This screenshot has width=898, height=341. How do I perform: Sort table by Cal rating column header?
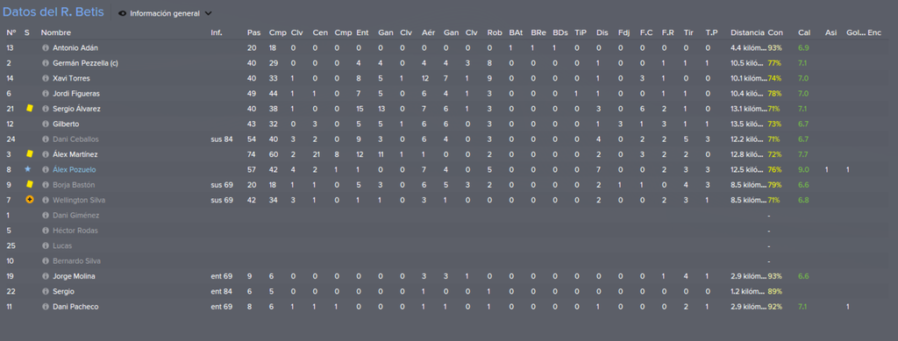pyautogui.click(x=803, y=32)
